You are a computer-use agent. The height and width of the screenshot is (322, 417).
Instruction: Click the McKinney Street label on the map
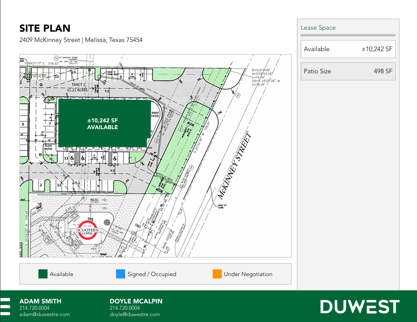[234, 166]
